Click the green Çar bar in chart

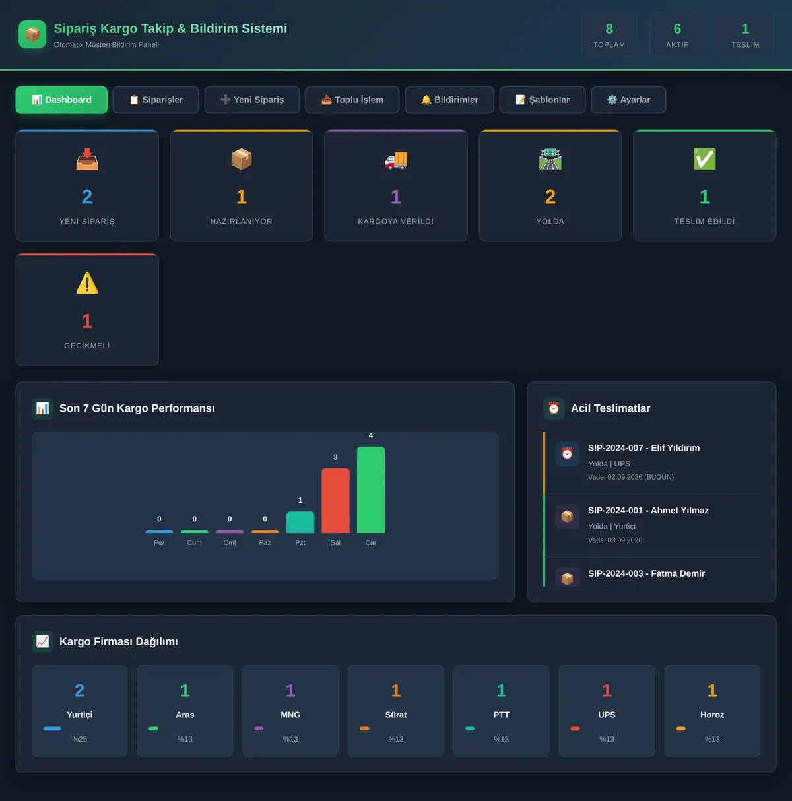[x=371, y=490]
